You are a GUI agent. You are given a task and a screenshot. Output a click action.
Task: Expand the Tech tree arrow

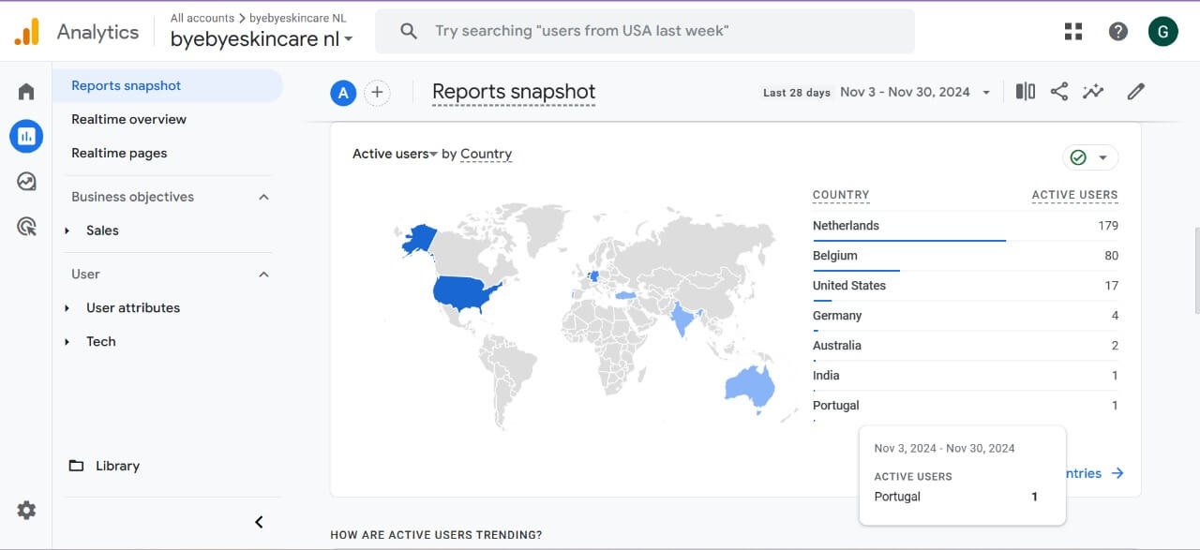pyautogui.click(x=67, y=341)
